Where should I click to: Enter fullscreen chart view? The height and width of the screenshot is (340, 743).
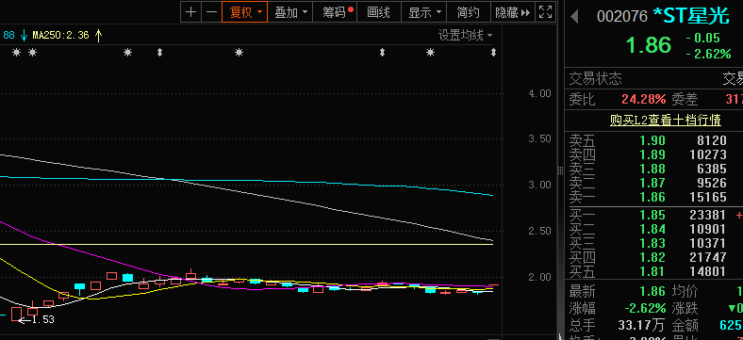[x=545, y=12]
